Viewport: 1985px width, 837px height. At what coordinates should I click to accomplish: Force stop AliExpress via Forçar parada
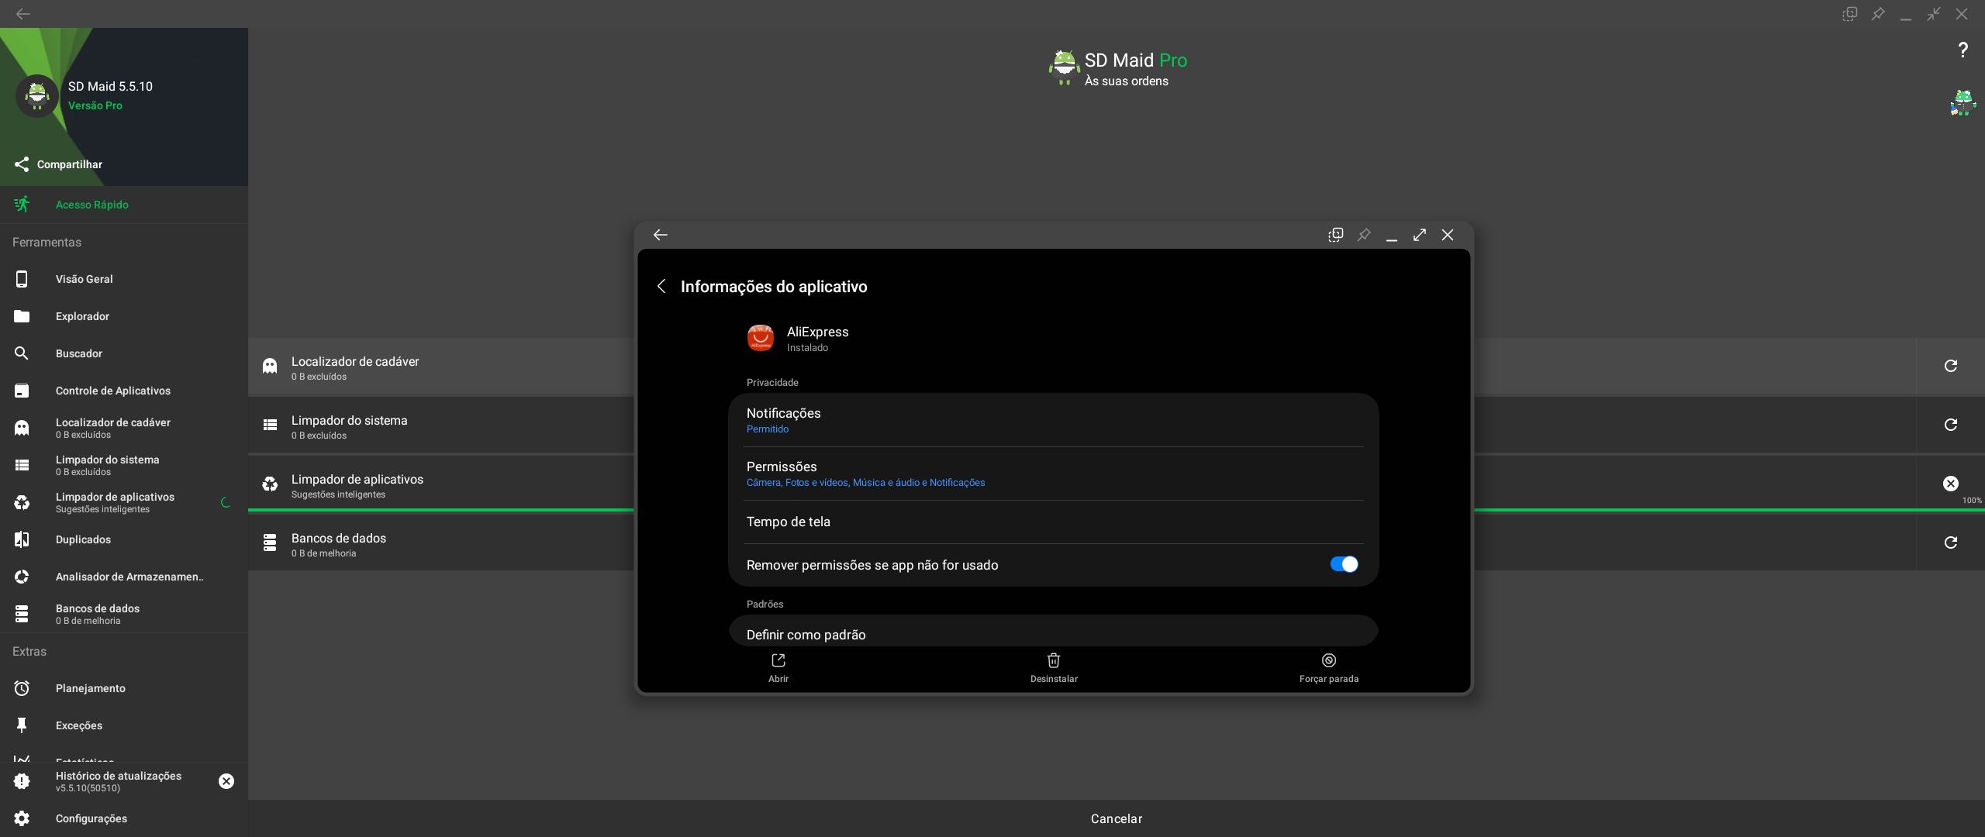point(1328,667)
